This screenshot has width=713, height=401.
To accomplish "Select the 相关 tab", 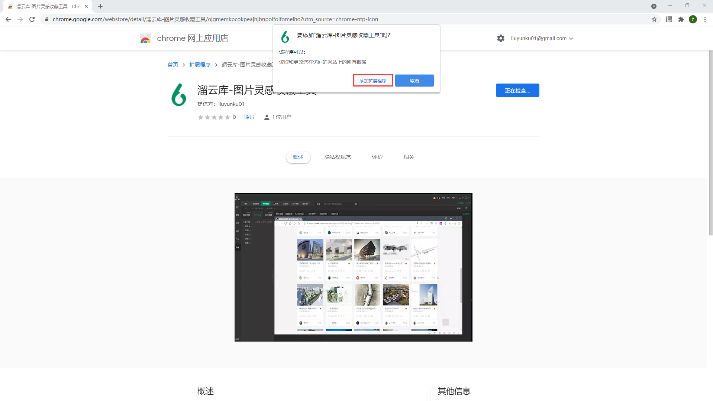I will (409, 157).
